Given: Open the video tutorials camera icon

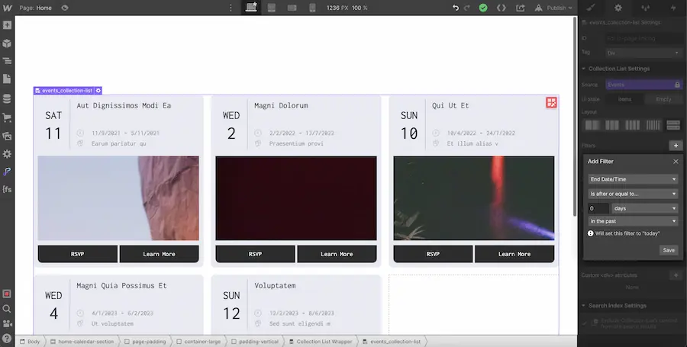Looking at the screenshot, I should 7,323.
